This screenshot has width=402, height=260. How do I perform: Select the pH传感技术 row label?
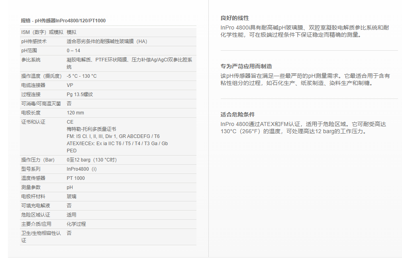(x=34, y=41)
